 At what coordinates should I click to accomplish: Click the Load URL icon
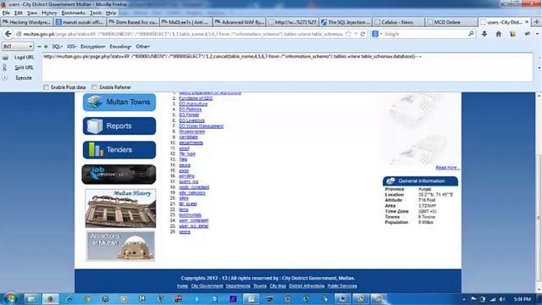5,58
